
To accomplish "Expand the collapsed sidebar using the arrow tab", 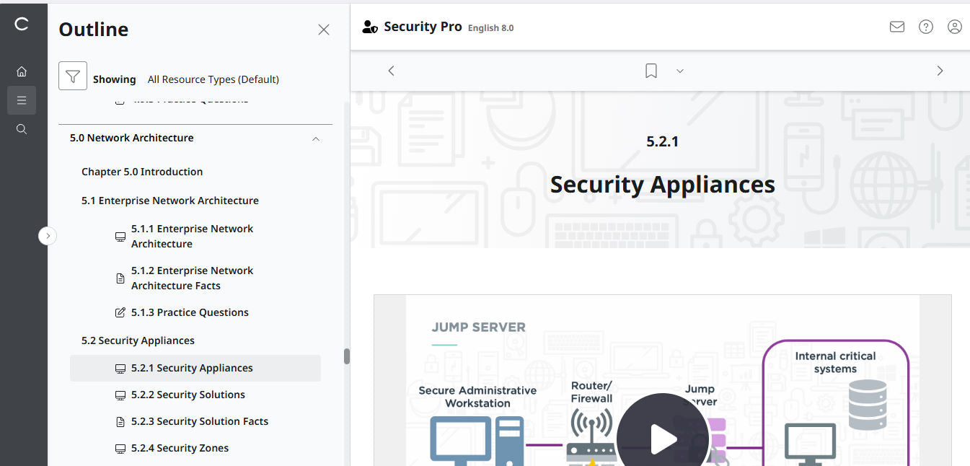I will coord(48,236).
